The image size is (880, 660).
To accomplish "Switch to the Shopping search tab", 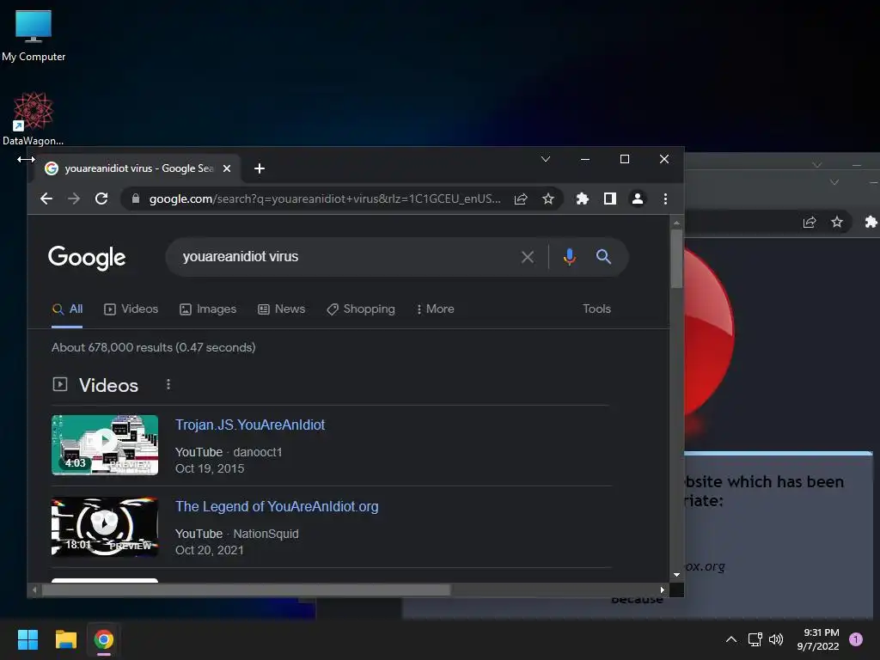I will coord(361,309).
